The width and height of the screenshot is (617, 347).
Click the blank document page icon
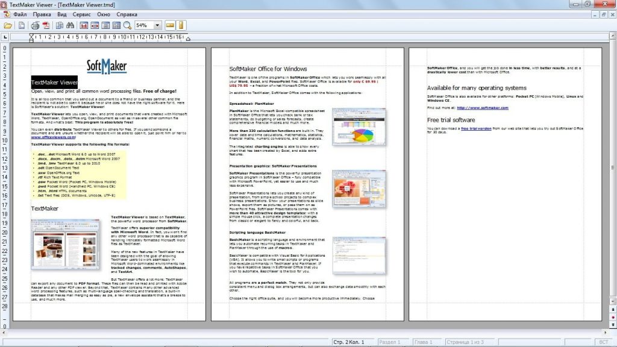click(22, 25)
